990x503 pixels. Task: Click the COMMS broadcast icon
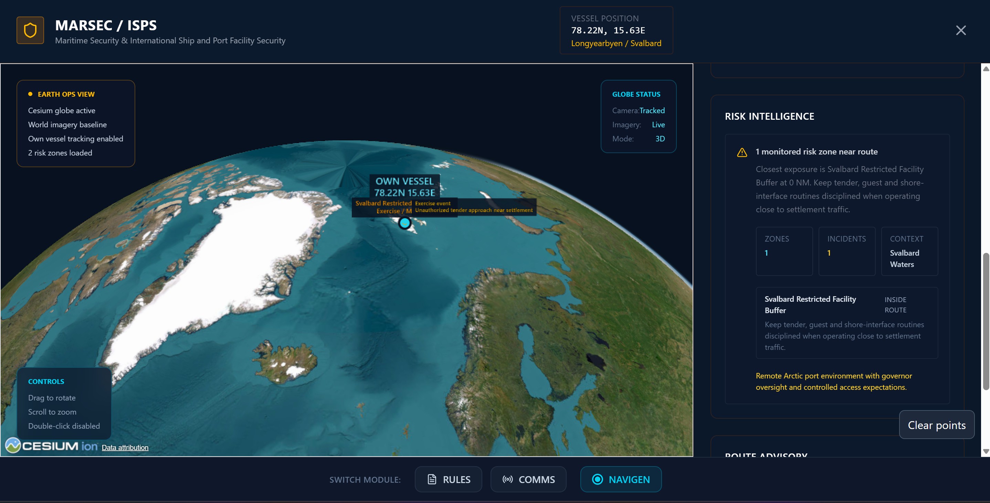pos(508,479)
